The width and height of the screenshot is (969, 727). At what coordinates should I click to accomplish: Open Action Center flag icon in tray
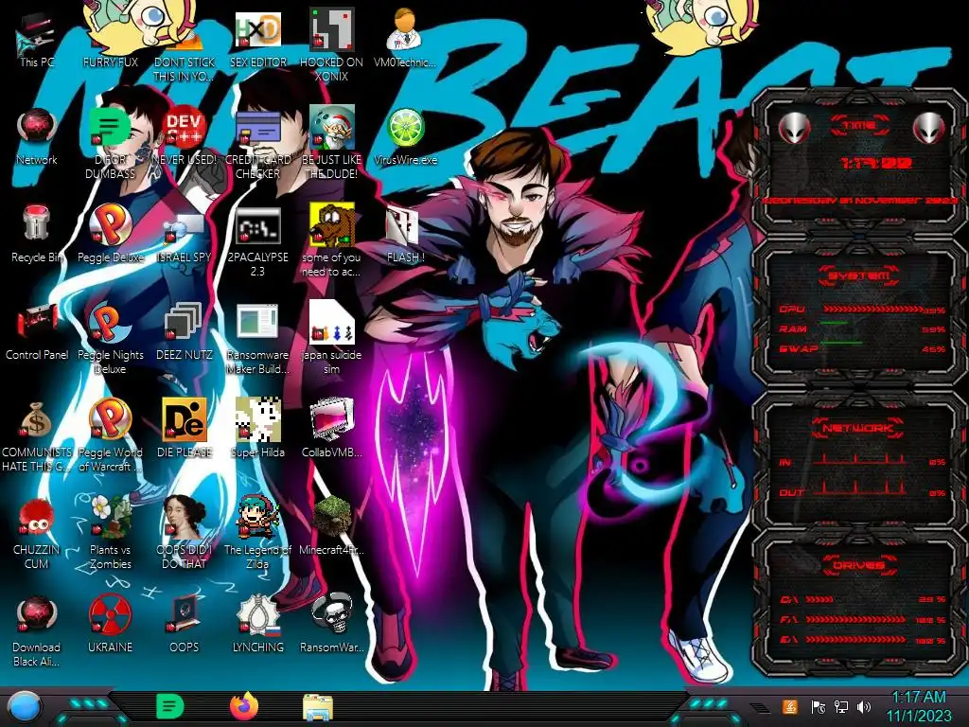click(x=819, y=706)
